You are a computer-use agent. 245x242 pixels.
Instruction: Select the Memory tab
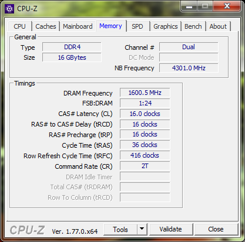tap(110, 26)
